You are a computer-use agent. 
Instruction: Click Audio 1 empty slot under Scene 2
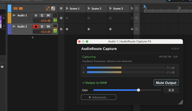point(89,18)
